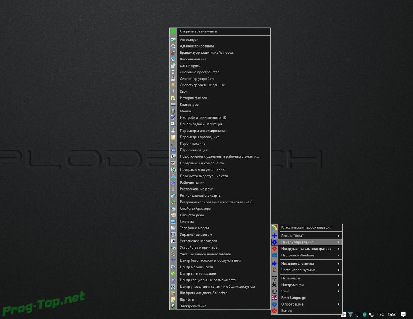Expand the Часто используемые submenu arrow
Viewport: 413px width, 319px height.
[x=339, y=270]
